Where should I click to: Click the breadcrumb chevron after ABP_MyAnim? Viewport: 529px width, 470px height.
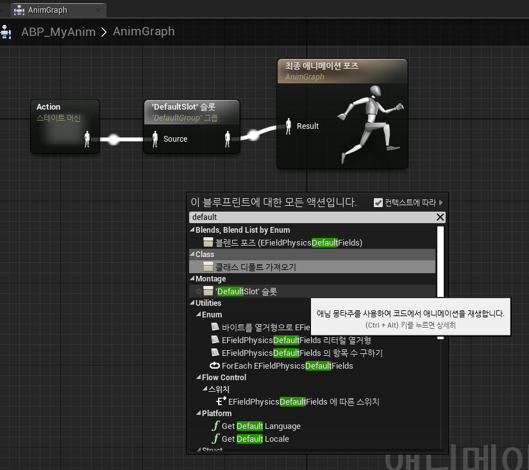point(104,32)
